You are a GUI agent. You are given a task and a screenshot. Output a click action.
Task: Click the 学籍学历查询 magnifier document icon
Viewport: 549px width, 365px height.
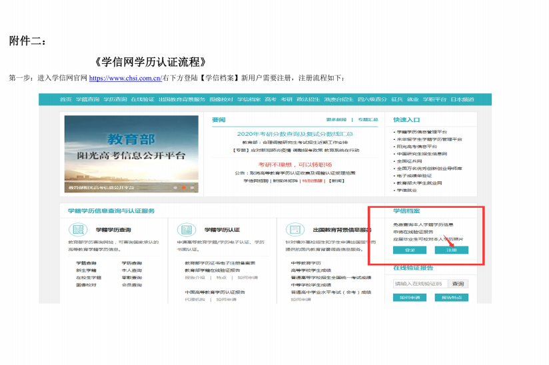pos(78,230)
